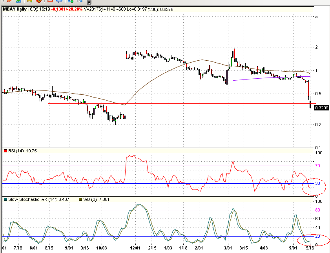Select the orange flag tool icon

click(x=9, y=2)
